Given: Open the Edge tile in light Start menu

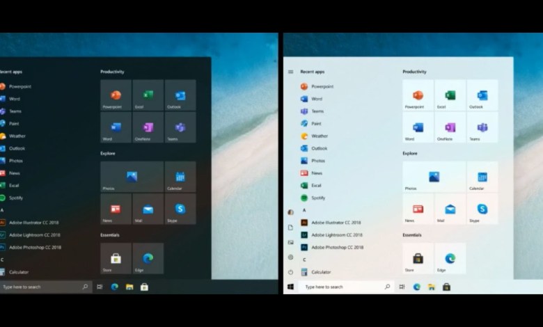Looking at the screenshot, I should (450, 259).
